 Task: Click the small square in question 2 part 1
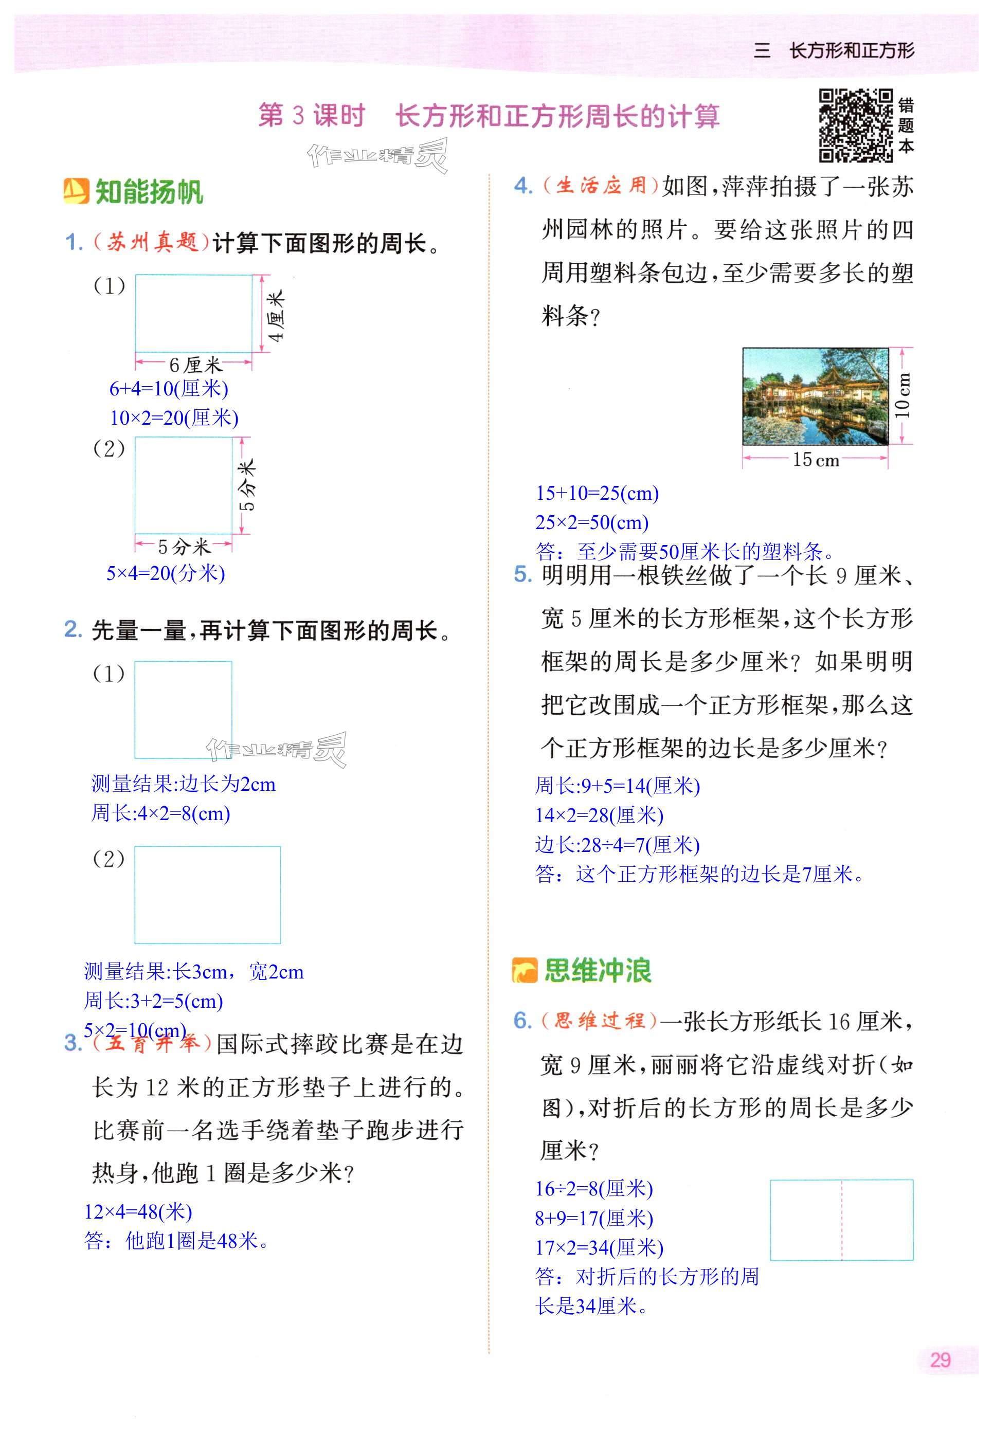point(183,710)
